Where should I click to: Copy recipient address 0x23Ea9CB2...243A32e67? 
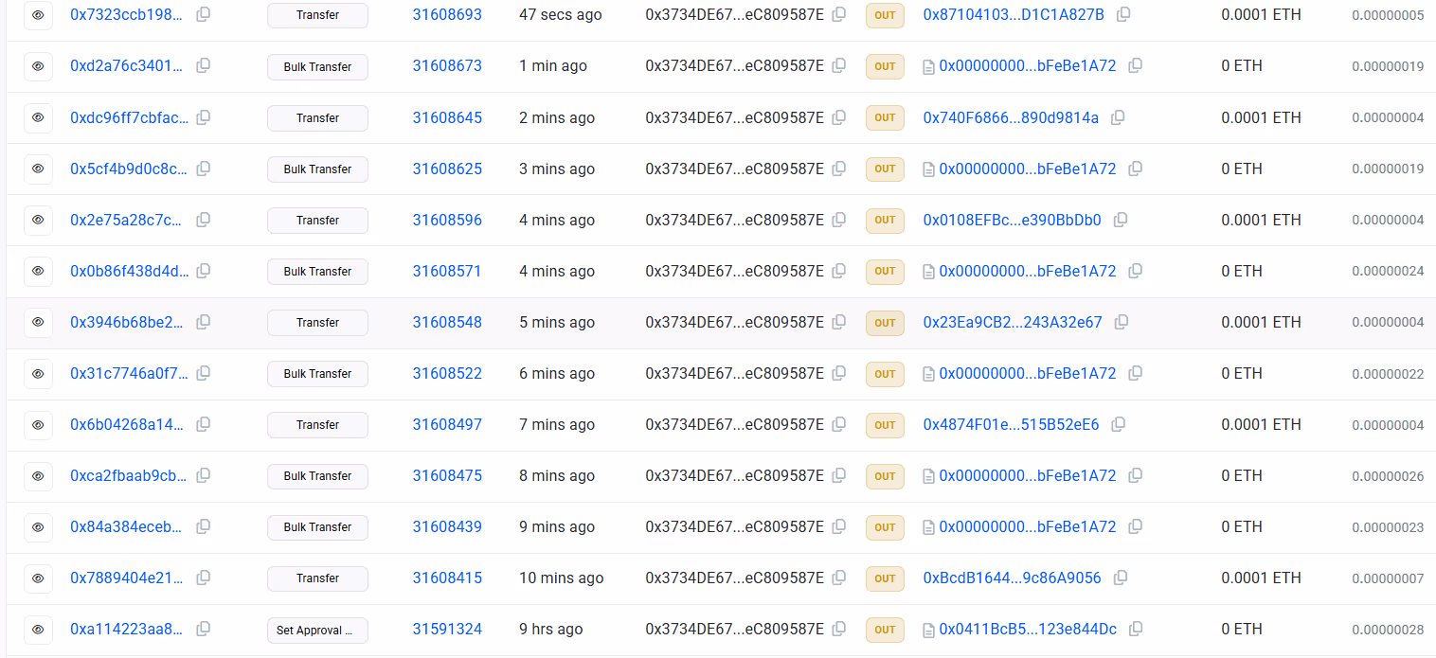[1122, 322]
